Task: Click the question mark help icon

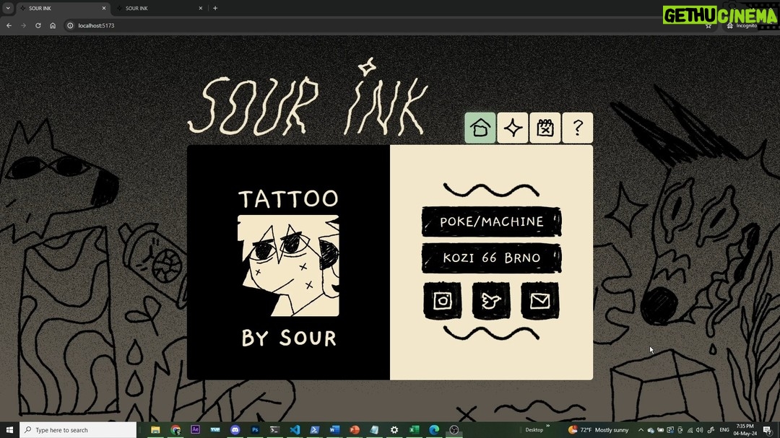Action: pyautogui.click(x=578, y=128)
